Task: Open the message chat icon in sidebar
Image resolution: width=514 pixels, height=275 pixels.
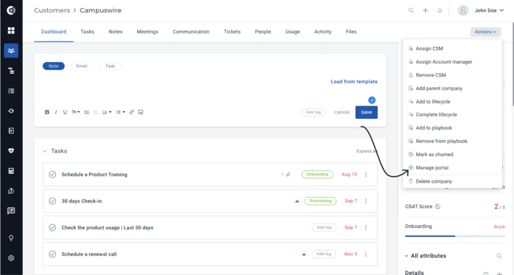Action: coord(11,211)
